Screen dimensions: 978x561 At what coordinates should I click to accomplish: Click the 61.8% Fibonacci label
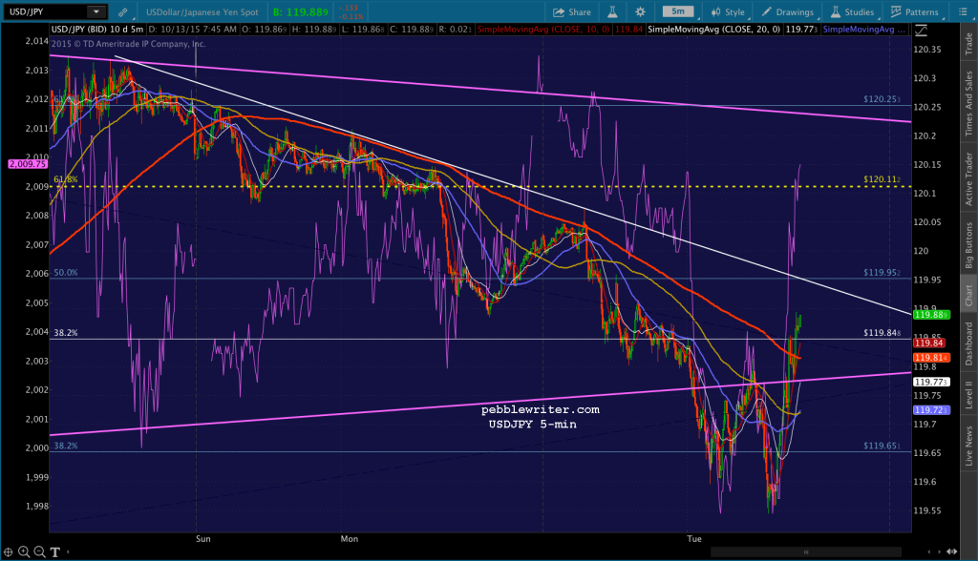(x=66, y=179)
